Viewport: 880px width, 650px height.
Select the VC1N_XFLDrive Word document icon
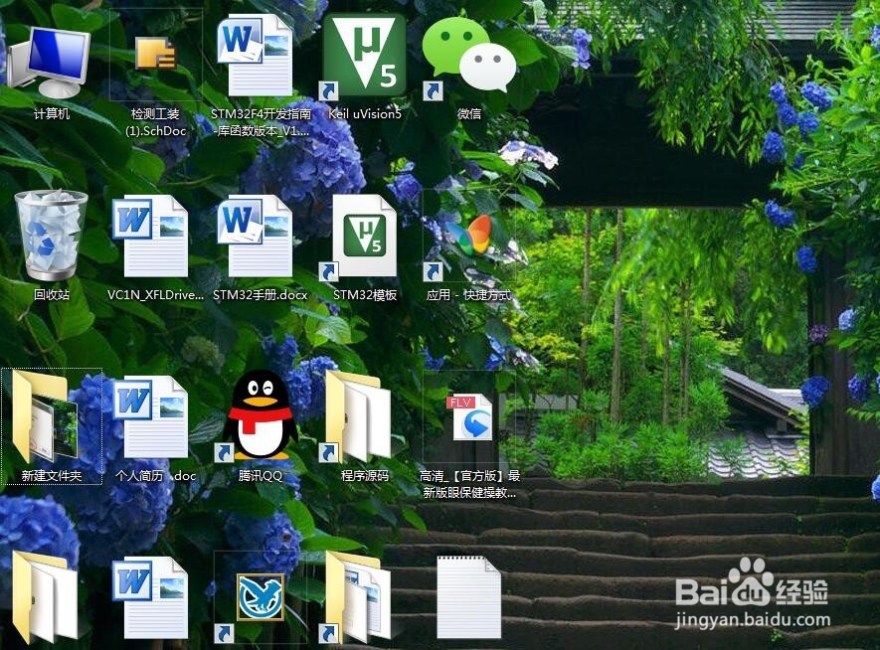[149, 236]
